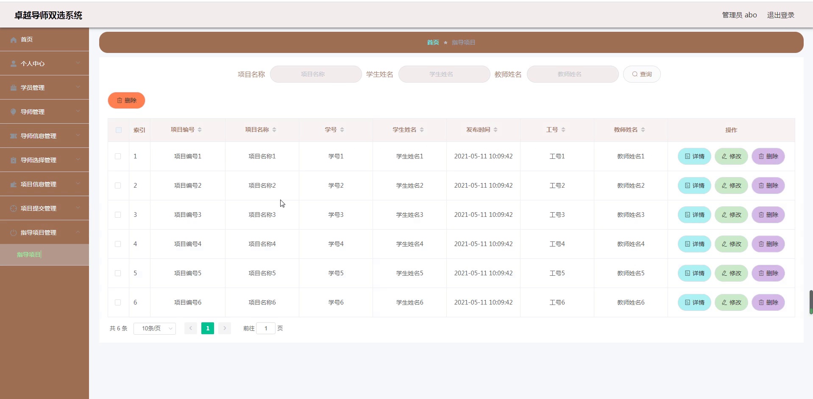Expand the 项目提交管理 menu chevron
The height and width of the screenshot is (399, 813).
click(78, 208)
